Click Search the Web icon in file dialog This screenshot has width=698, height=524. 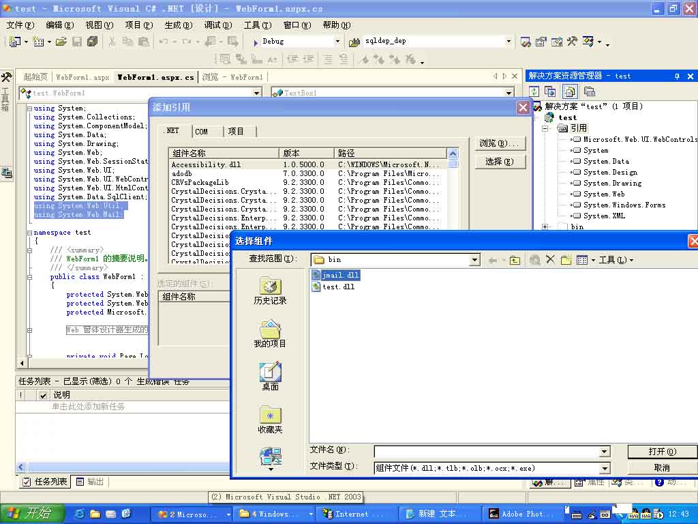535,260
